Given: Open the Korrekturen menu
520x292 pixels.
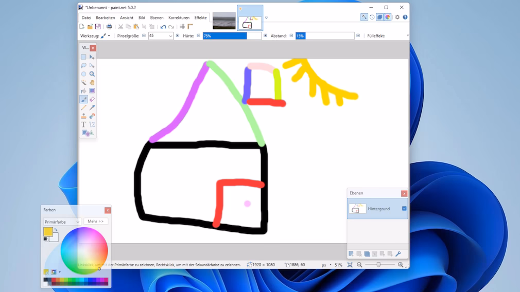Looking at the screenshot, I should (x=179, y=17).
